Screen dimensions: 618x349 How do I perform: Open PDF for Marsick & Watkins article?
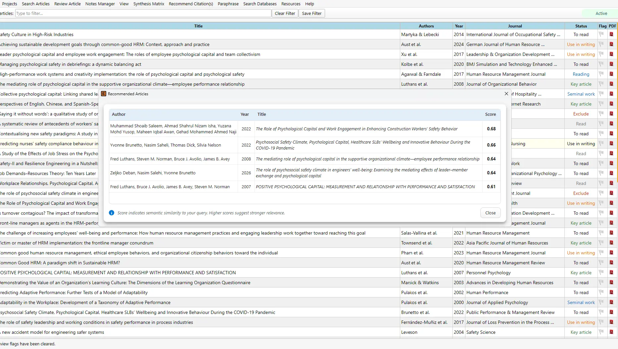tap(611, 282)
